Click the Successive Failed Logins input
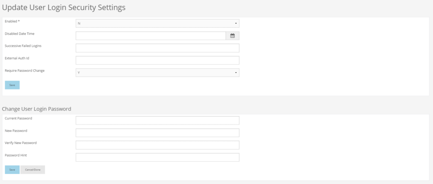The image size is (433, 184). coord(157,48)
